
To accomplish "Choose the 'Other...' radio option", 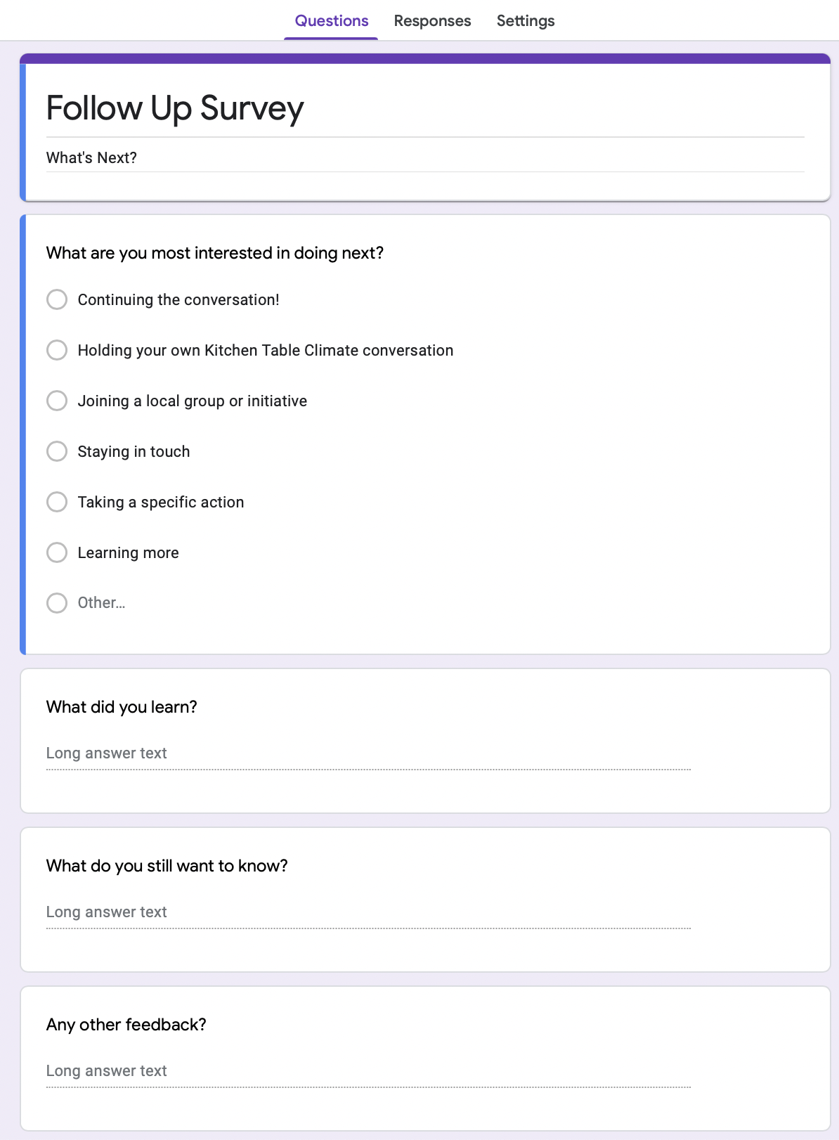I will (57, 603).
